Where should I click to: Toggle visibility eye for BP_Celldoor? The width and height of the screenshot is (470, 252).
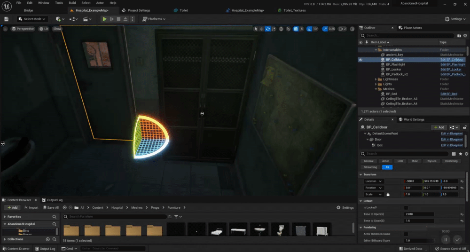coord(361,60)
